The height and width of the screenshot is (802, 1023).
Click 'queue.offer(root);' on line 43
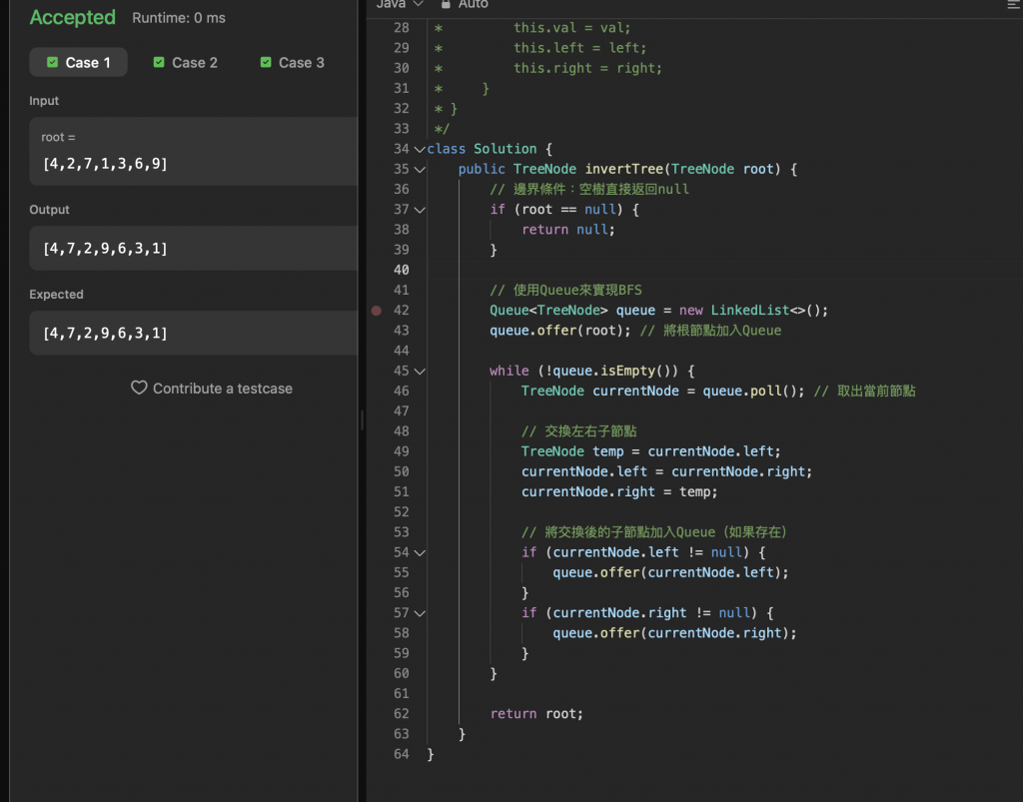coord(560,331)
